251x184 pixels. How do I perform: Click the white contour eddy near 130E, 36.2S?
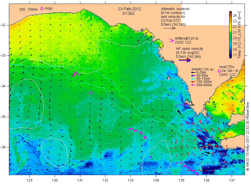pos(55,153)
